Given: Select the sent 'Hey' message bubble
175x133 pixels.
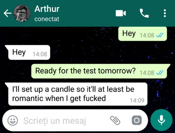Looking at the screenshot, I should (142, 34).
